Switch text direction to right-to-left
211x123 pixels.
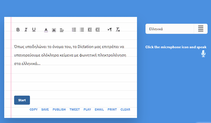(110, 30)
